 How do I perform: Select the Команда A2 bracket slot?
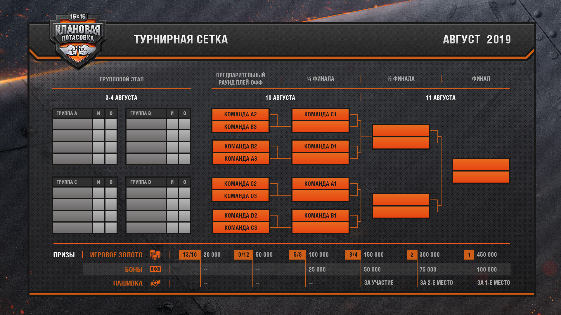click(240, 114)
